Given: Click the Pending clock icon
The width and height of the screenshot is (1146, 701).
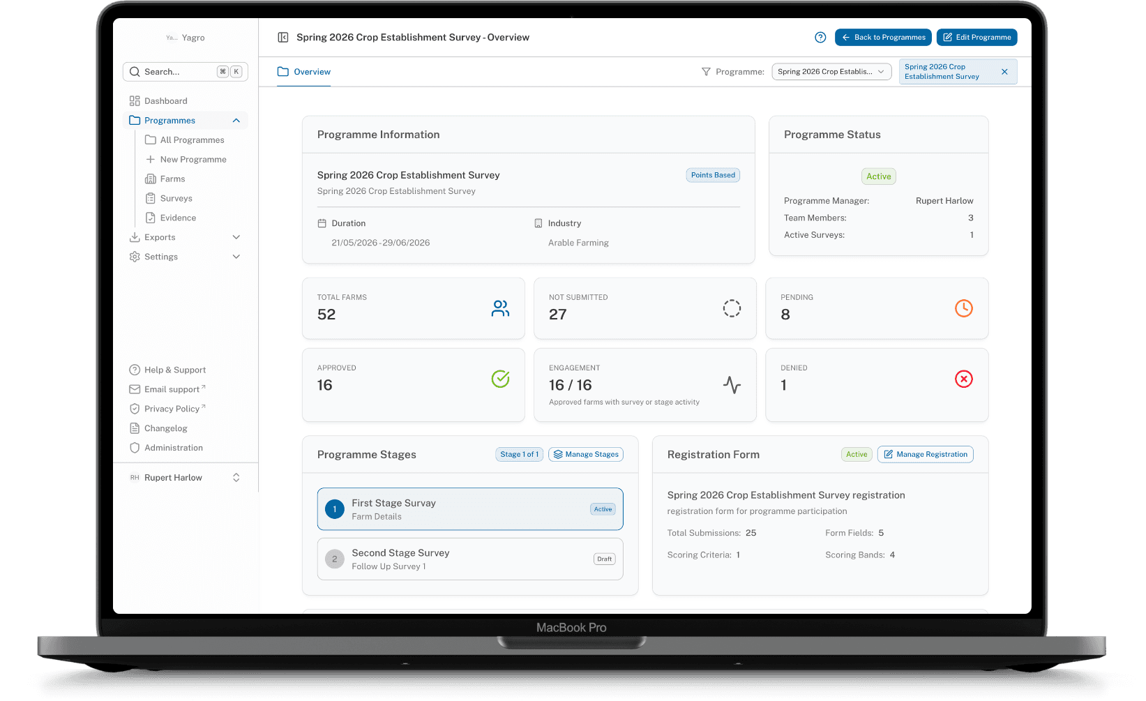Looking at the screenshot, I should tap(964, 308).
